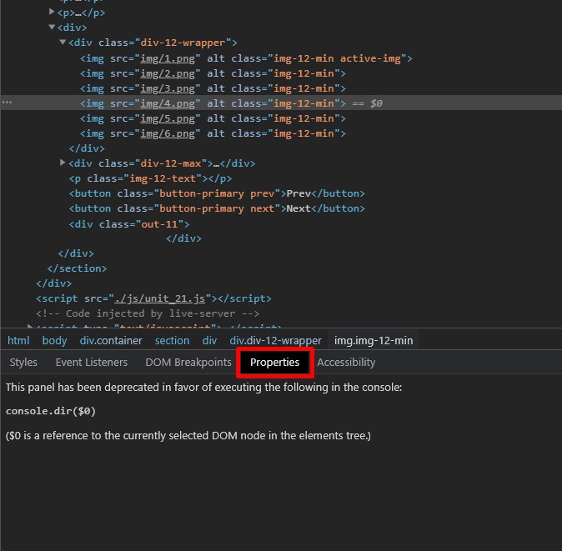Click the img.img-12-min breadcrumb
Viewport: 562px width, 551px height.
point(374,340)
